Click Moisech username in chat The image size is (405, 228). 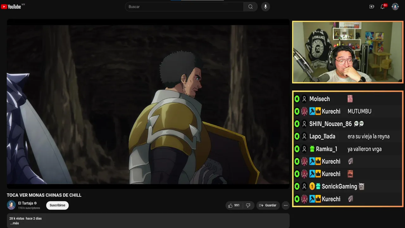[x=320, y=99]
